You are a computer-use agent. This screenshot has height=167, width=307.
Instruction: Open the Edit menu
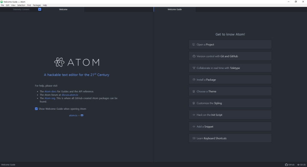[x=7, y=5]
